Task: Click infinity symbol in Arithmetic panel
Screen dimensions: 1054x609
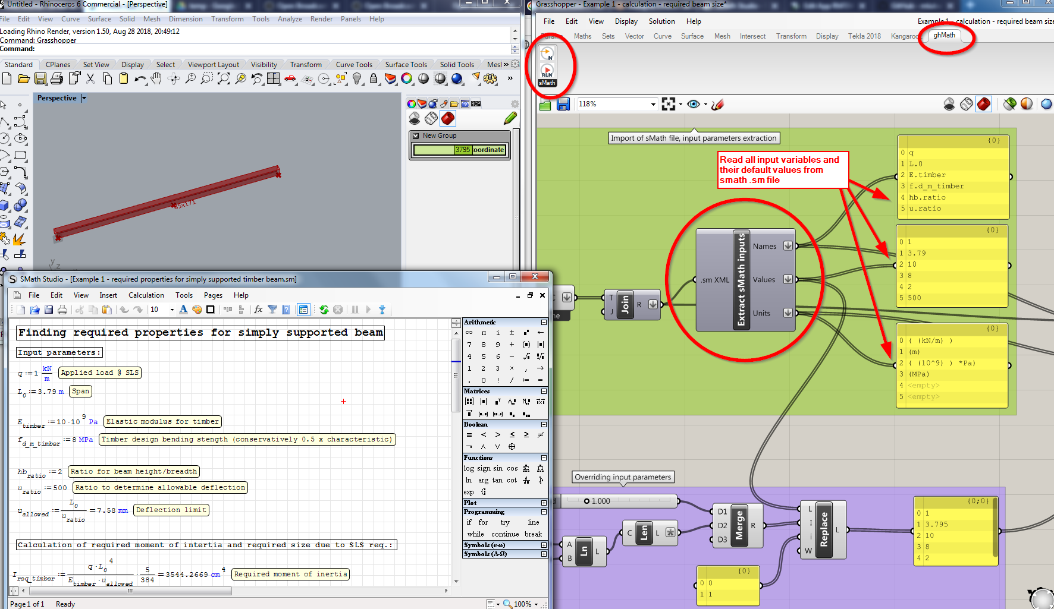Action: click(x=469, y=333)
